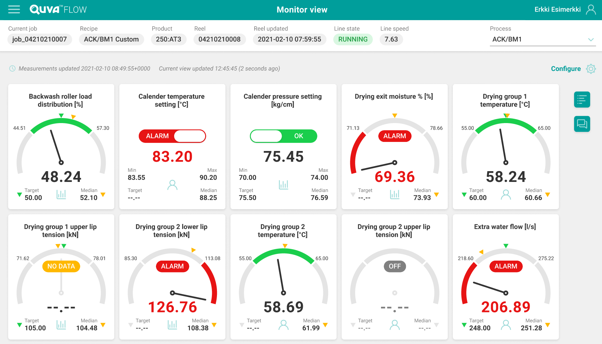Click the ALARM badge on Drying exit moisture
Screen dimensions: 602x344
[x=395, y=136]
